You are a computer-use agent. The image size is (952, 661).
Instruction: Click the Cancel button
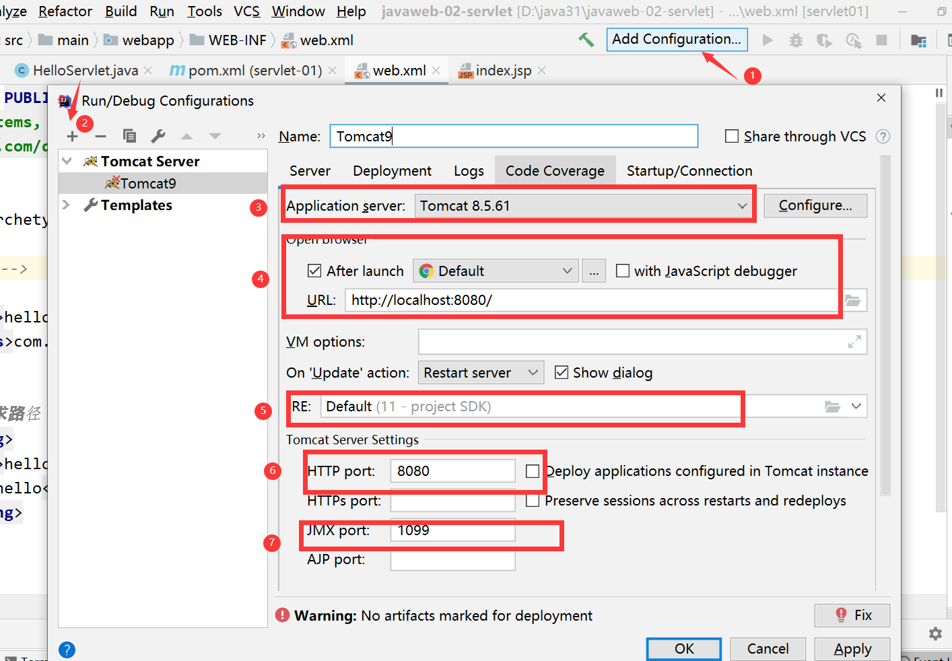(x=768, y=649)
